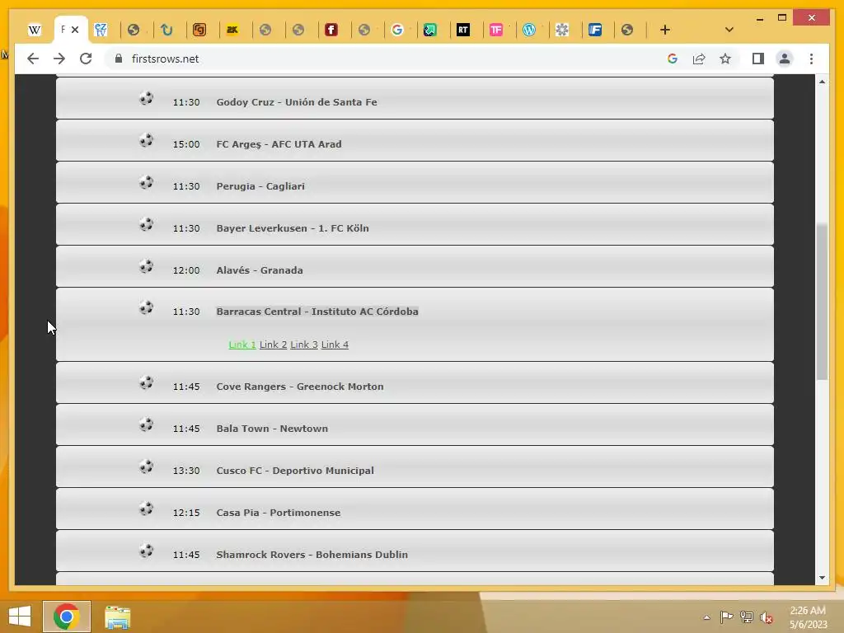Expand the Cove Rangers - Greenock Morton match
The width and height of the screenshot is (844, 633).
[x=300, y=387]
